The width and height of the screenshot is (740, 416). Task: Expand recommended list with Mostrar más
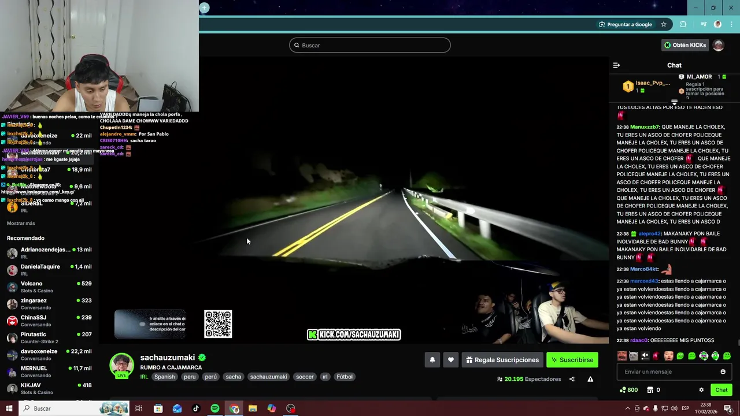pos(21,224)
